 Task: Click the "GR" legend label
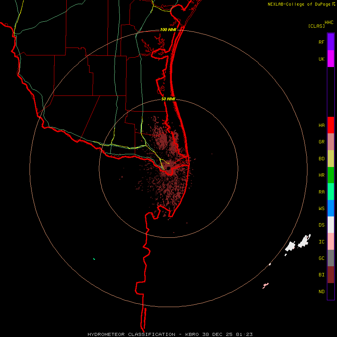(x=321, y=142)
